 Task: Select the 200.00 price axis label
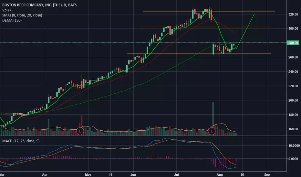point(293,100)
